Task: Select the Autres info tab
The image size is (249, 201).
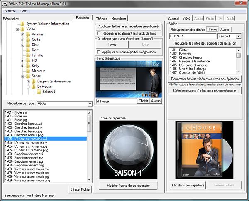Action: click(225, 30)
